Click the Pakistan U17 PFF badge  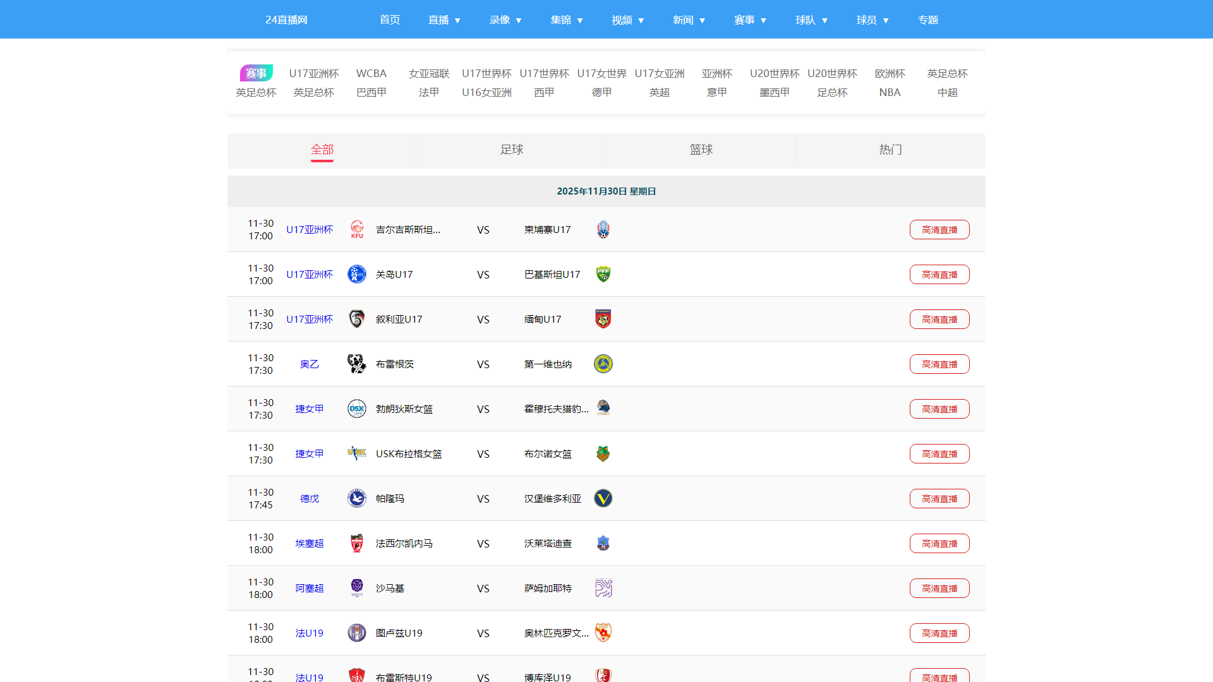(x=603, y=274)
